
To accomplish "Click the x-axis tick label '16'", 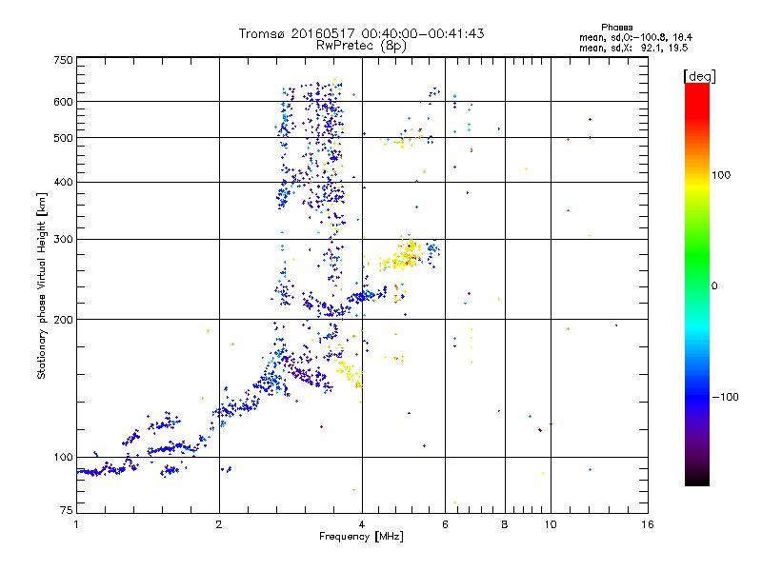I will [x=648, y=524].
